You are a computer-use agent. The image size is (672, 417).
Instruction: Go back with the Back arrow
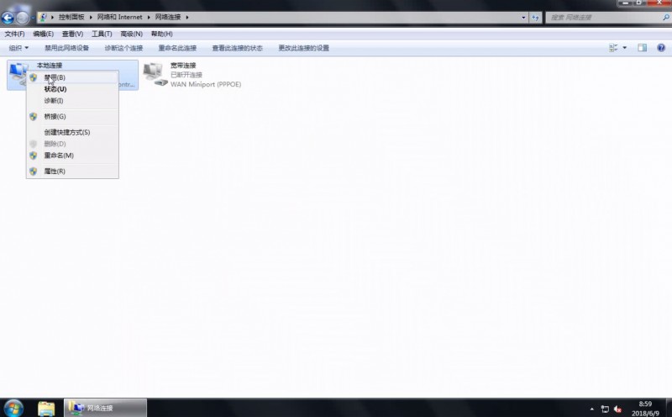(8, 18)
